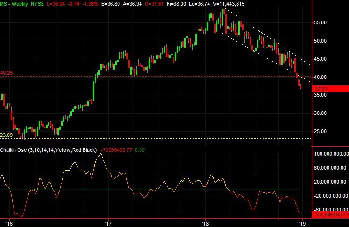
Task: Click the green 0.00 oscillator zero value
Action: [x=140, y=150]
